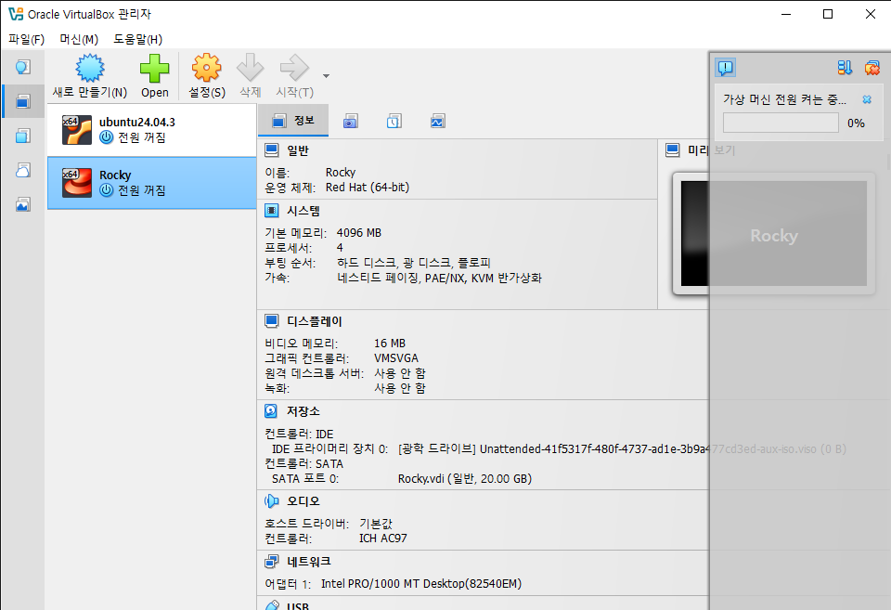Click the 오디오 audio section header
The width and height of the screenshot is (891, 610).
pos(303,500)
